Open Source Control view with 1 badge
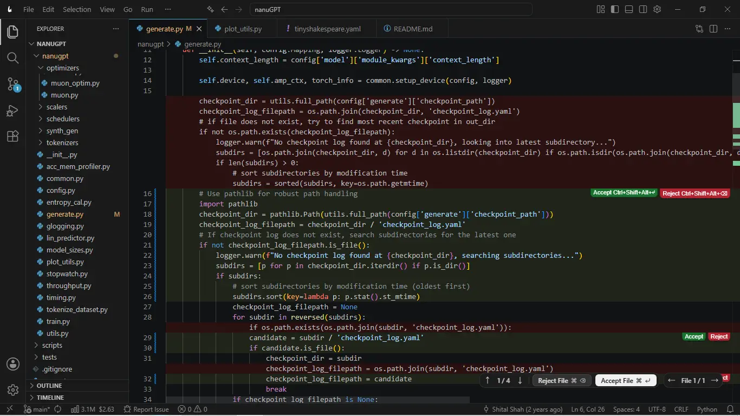 12,84
